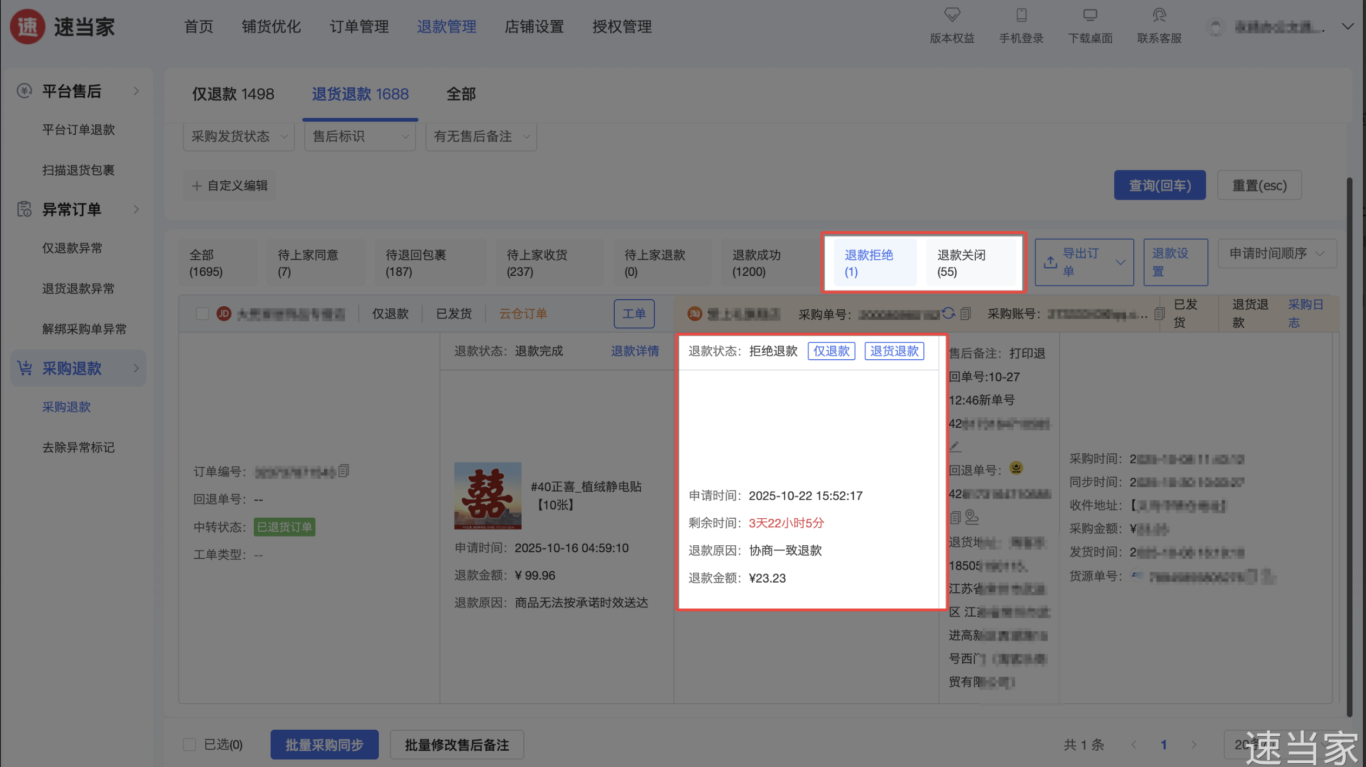Click 下载桌面 monitor icon
This screenshot has height=767, width=1366.
(x=1090, y=15)
